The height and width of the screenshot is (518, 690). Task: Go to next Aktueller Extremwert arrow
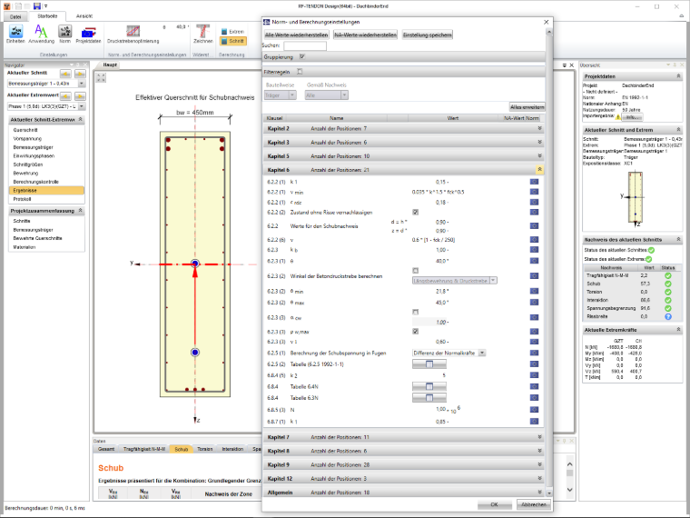[x=80, y=95]
